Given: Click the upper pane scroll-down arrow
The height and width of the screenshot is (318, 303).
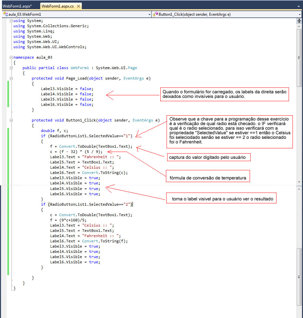Looking at the screenshot, I should tap(299, 182).
